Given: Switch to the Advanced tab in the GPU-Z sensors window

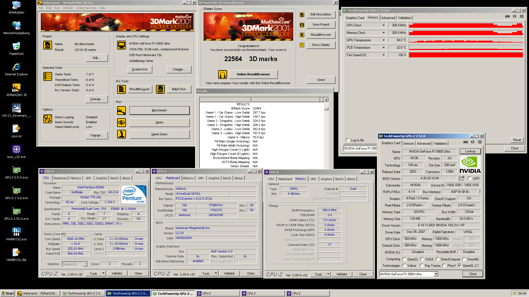Looking at the screenshot, I should [x=388, y=18].
